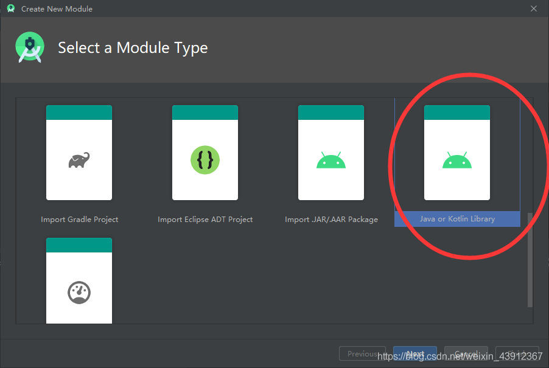Screen dimensions: 549x368
Task: Click the Import Gradle Project label
Action: [x=80, y=220]
